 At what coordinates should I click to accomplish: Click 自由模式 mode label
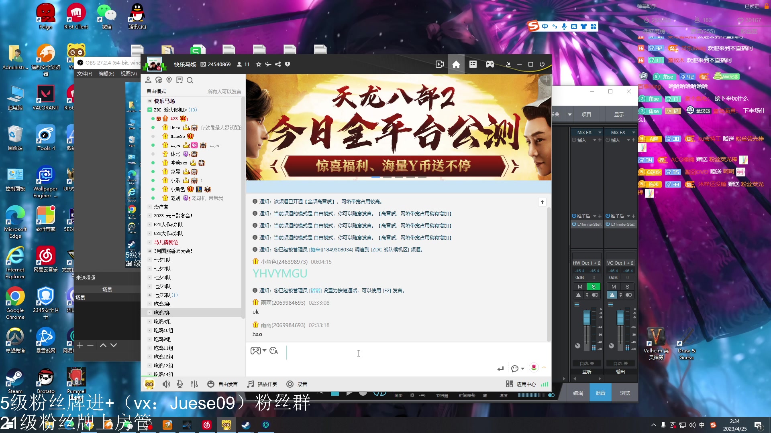[156, 91]
